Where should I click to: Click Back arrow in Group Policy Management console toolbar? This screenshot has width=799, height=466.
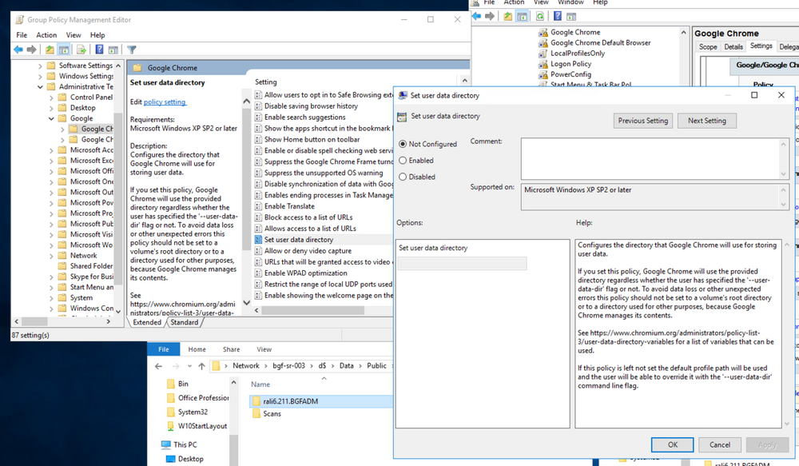[476, 16]
